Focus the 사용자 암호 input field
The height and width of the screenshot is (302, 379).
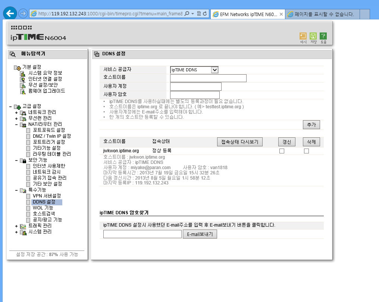click(195, 95)
